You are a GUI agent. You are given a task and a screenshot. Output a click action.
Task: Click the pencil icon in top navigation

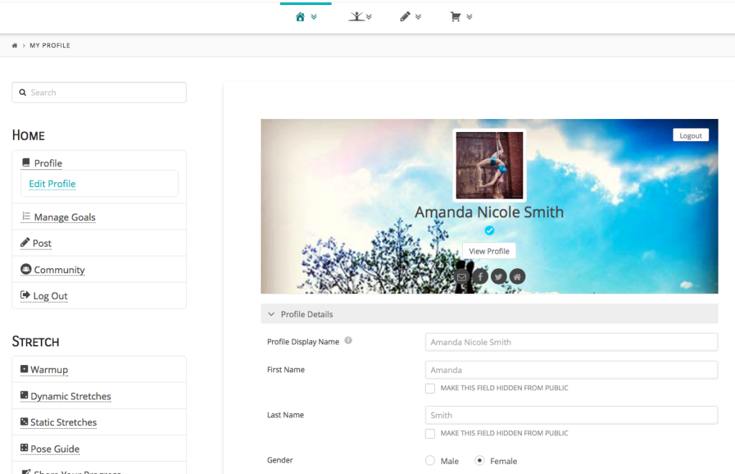405,17
